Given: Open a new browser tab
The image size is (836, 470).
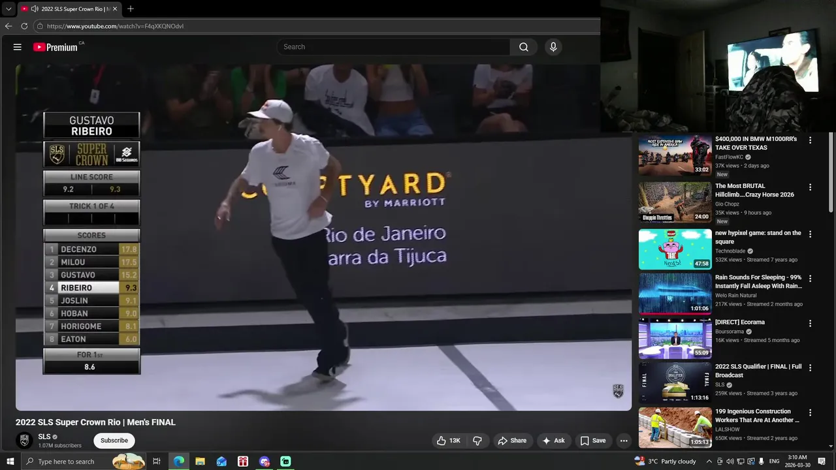Looking at the screenshot, I should click(x=131, y=9).
